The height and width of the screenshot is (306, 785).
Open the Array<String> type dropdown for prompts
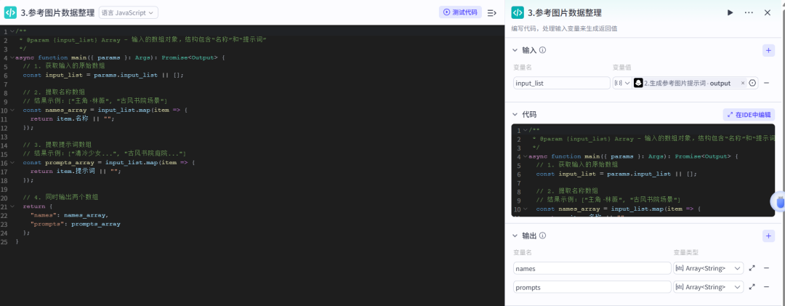click(x=709, y=287)
